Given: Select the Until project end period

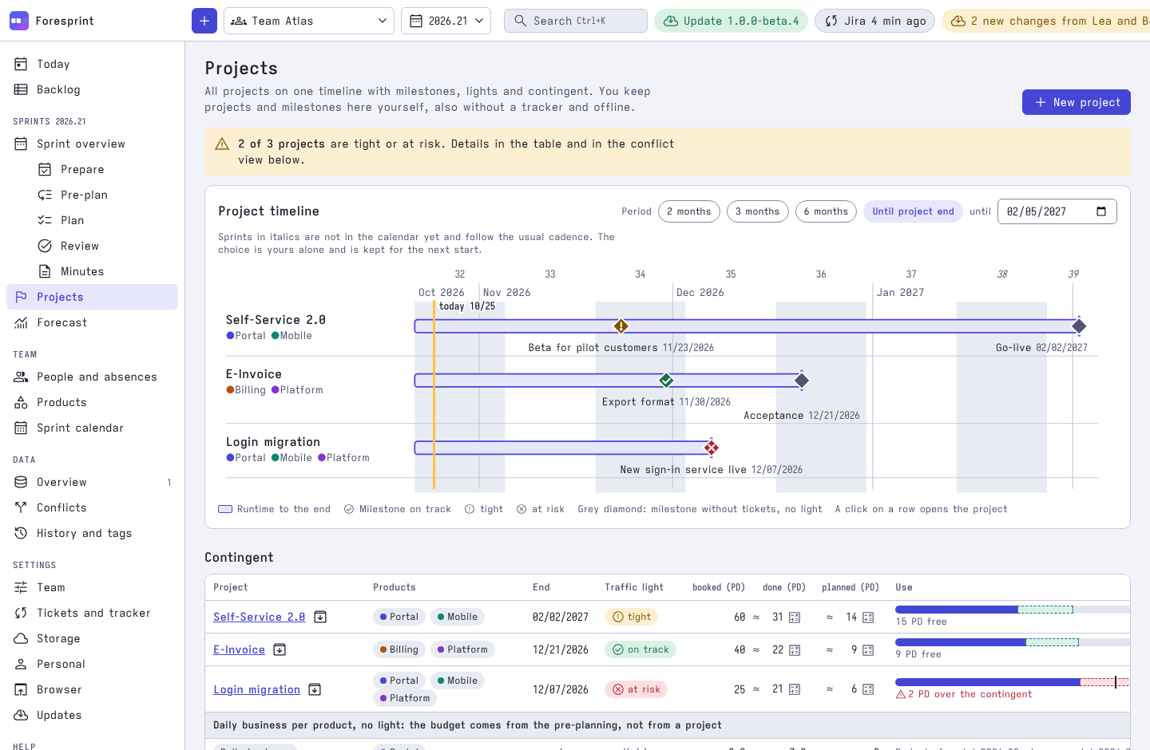Looking at the screenshot, I should [x=913, y=211].
